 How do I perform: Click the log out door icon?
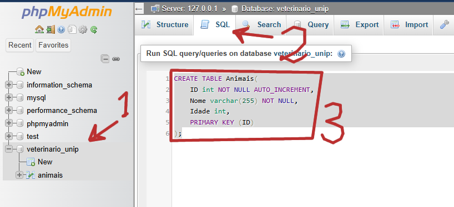point(51,29)
